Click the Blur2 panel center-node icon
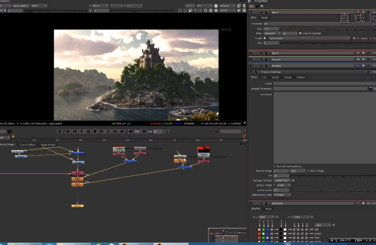 pyautogui.click(x=256, y=53)
